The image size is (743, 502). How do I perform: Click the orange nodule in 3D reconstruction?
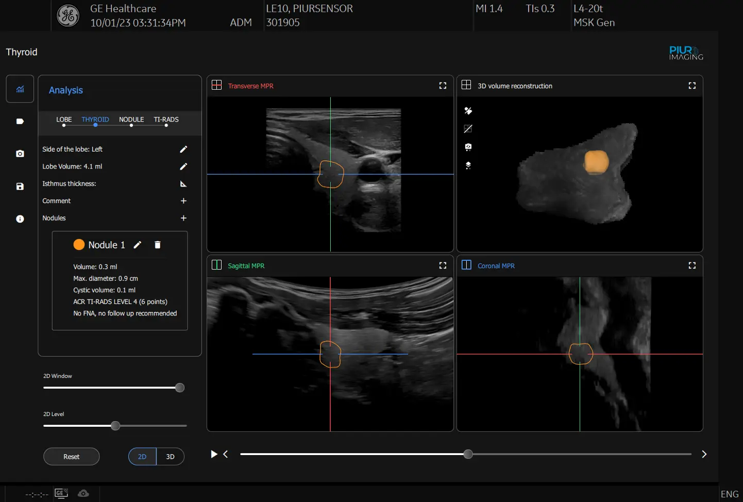pos(596,162)
